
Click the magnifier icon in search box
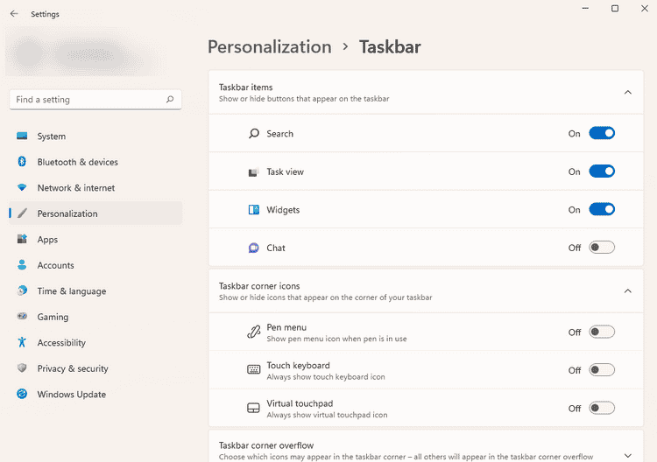170,100
